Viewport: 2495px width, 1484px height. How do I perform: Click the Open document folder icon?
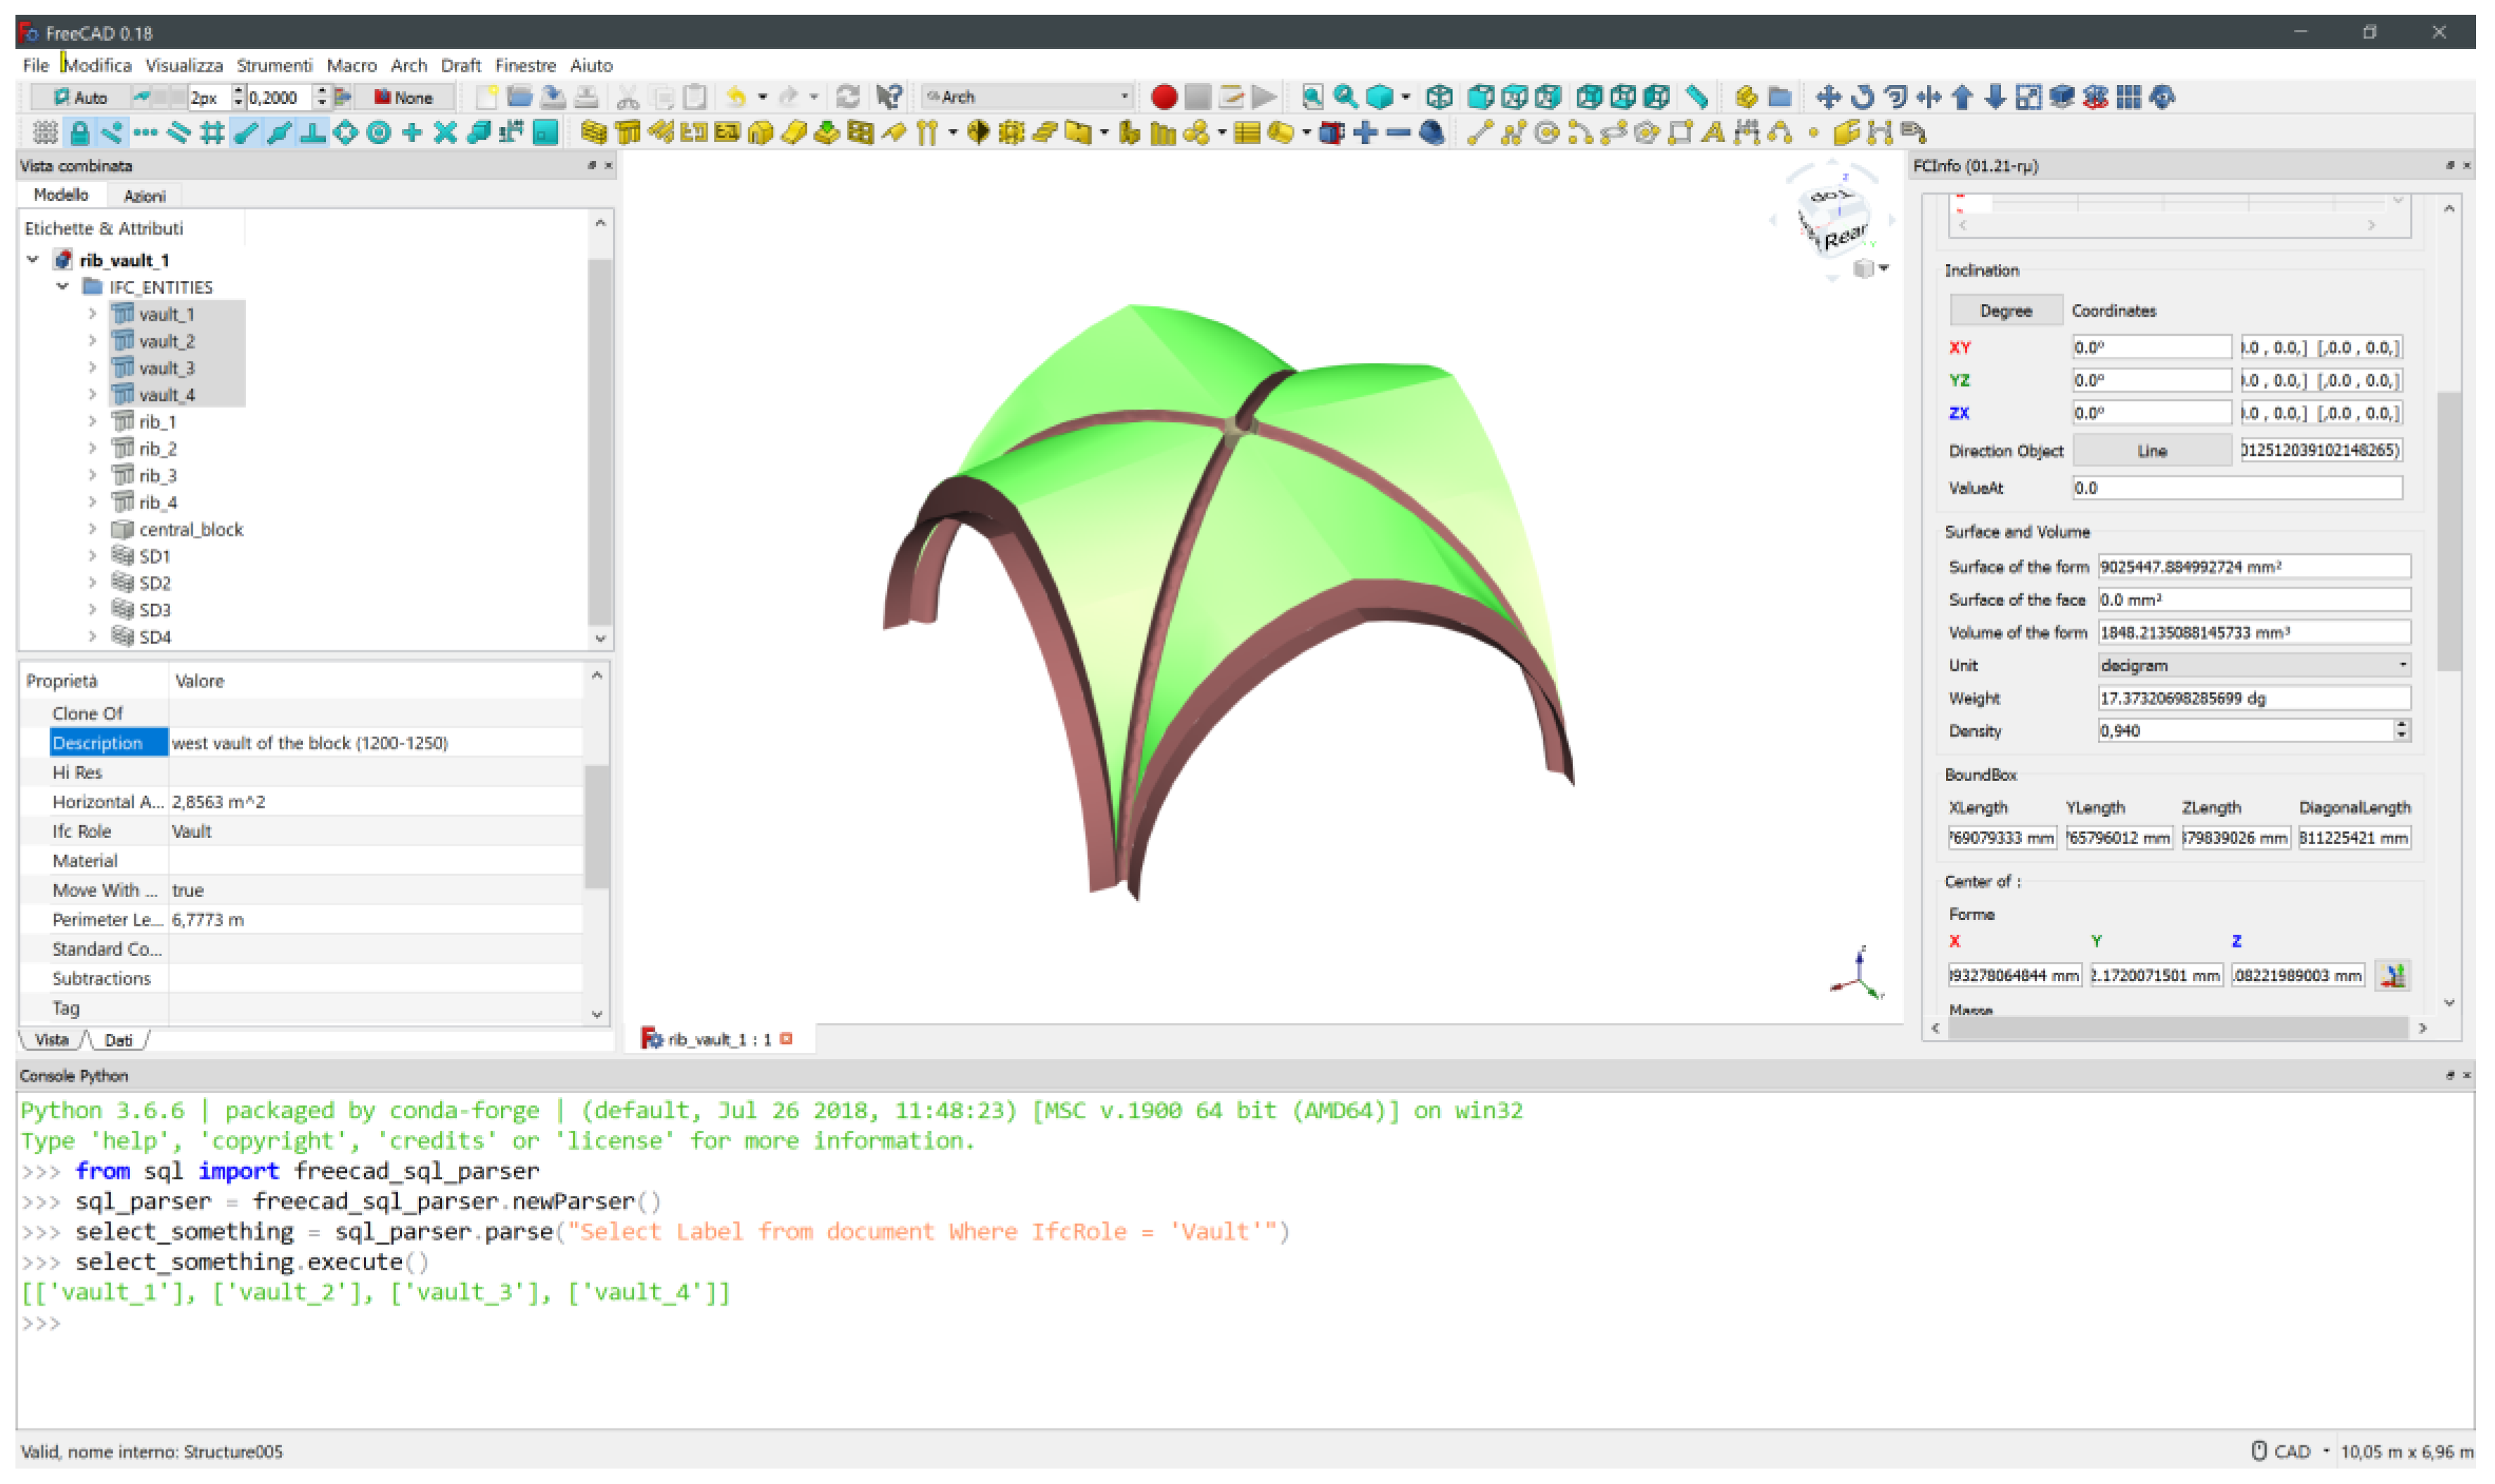pyautogui.click(x=519, y=97)
